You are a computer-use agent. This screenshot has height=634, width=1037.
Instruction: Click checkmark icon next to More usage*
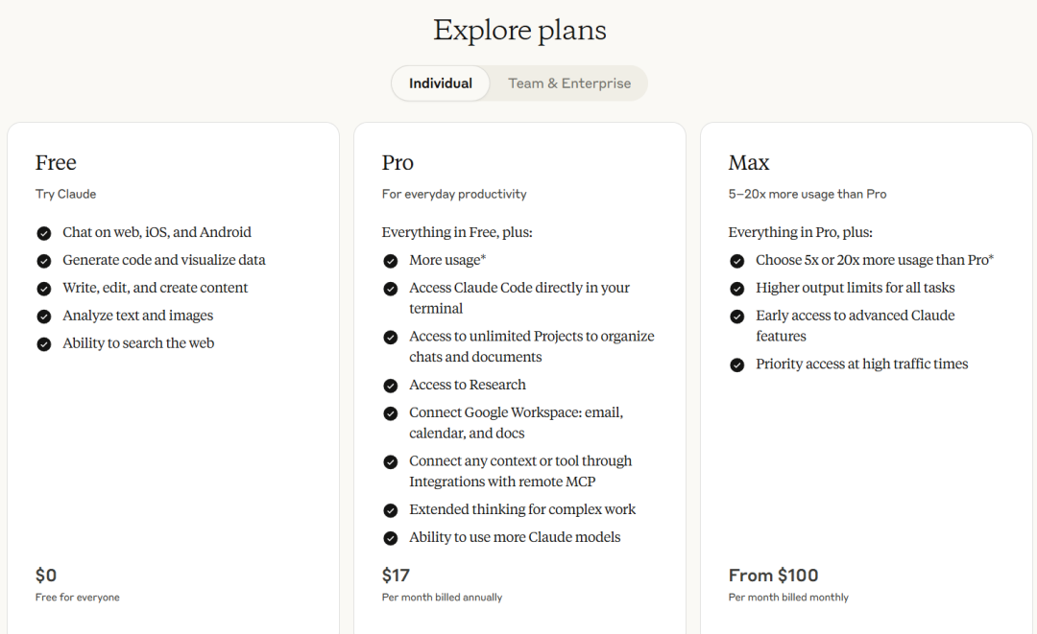(390, 261)
